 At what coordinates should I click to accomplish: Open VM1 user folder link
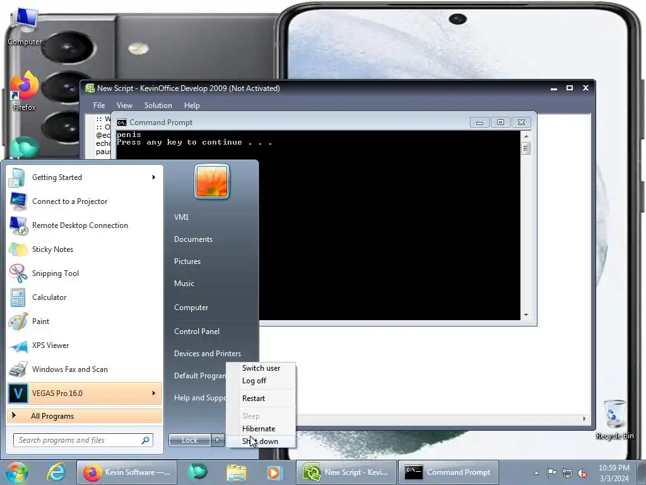[x=181, y=217]
